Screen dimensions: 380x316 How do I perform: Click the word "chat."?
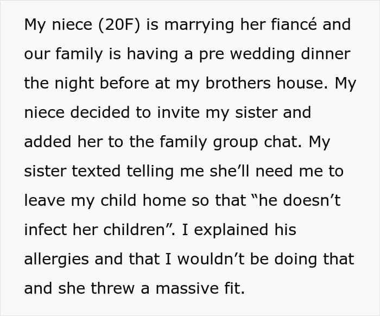[283, 142]
